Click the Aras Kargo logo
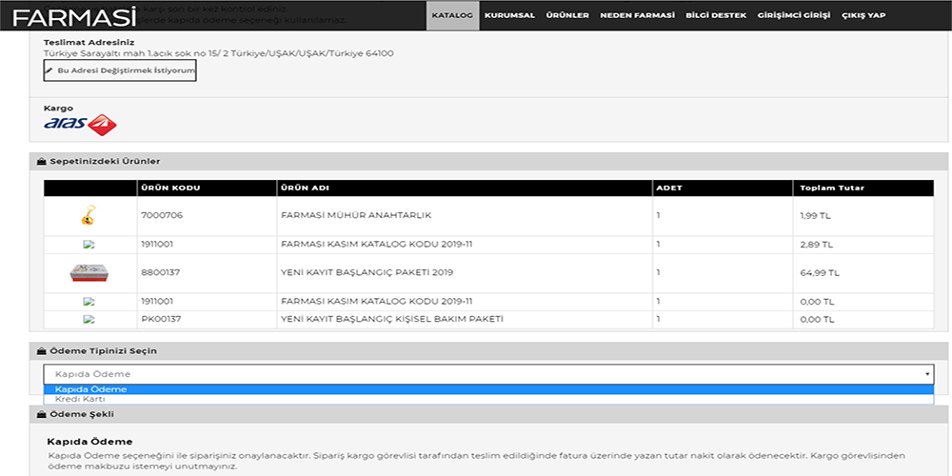The height and width of the screenshot is (476, 952). coord(80,125)
